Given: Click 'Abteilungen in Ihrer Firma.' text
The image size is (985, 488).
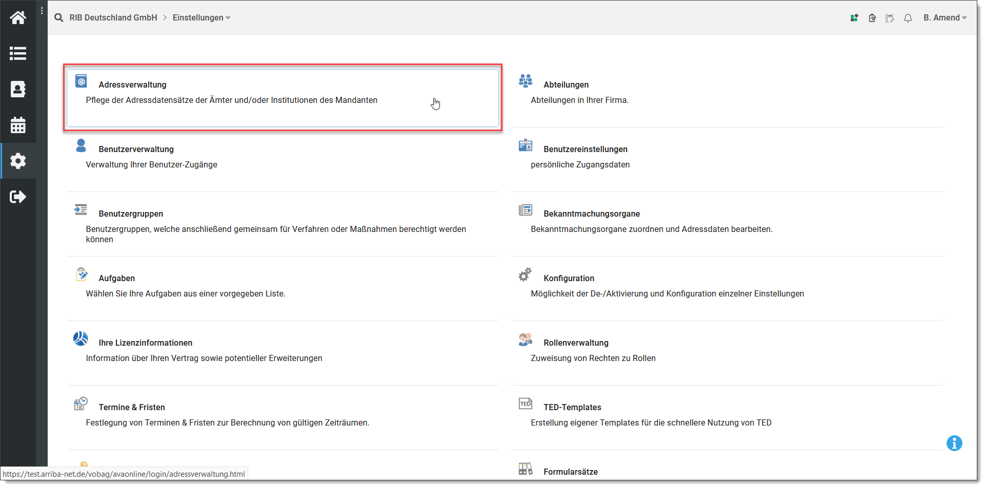Looking at the screenshot, I should (579, 100).
